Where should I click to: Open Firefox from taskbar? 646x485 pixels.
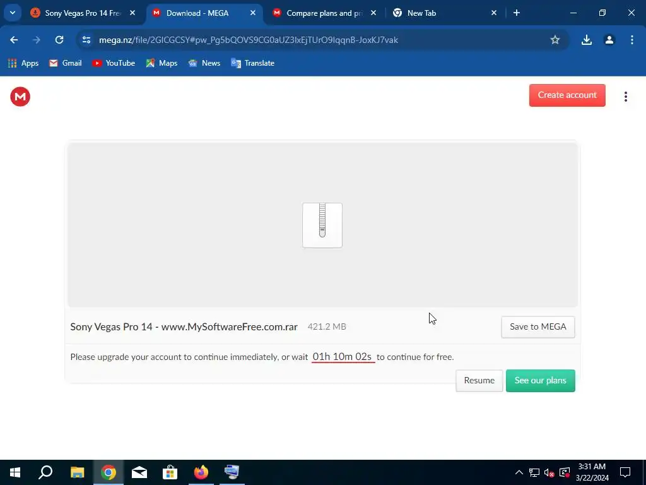pos(201,472)
